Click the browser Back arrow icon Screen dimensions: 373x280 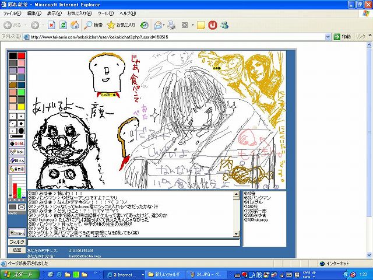[8, 25]
